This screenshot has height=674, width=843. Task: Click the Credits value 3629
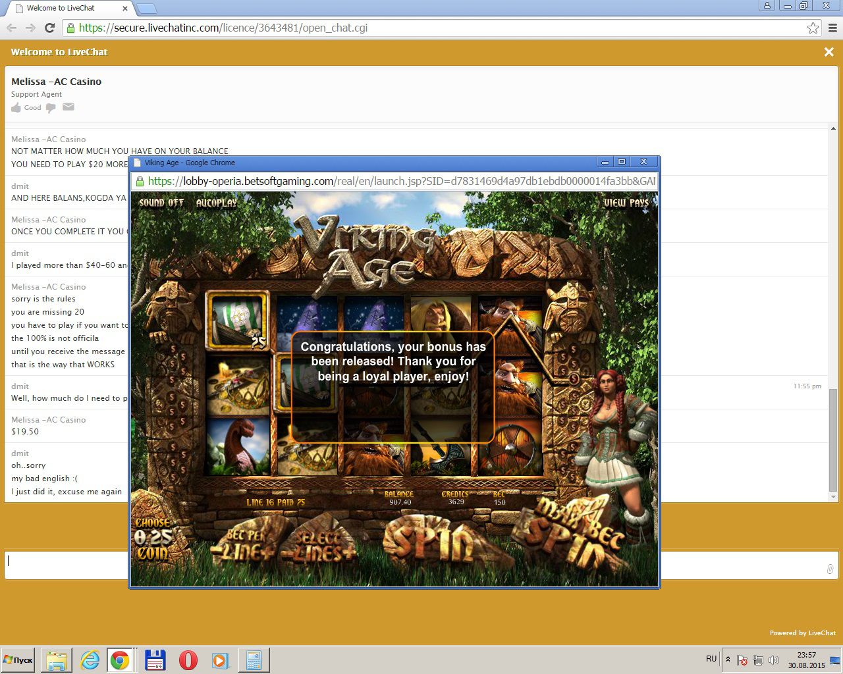(456, 502)
